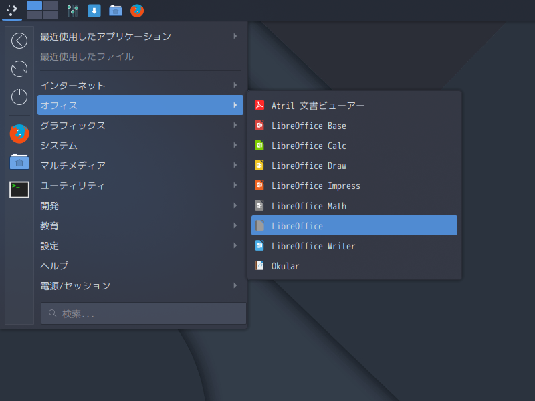Open home folder icon in menu sidebar
Image resolution: width=535 pixels, height=401 pixels.
(19, 162)
